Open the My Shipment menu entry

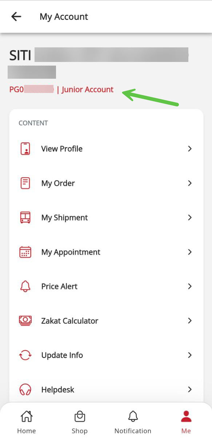pos(106,218)
